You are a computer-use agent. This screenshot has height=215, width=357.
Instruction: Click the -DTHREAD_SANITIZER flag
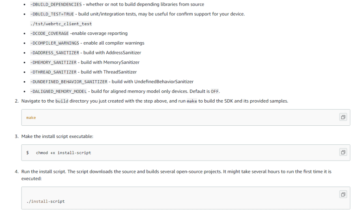pyautogui.click(x=54, y=72)
